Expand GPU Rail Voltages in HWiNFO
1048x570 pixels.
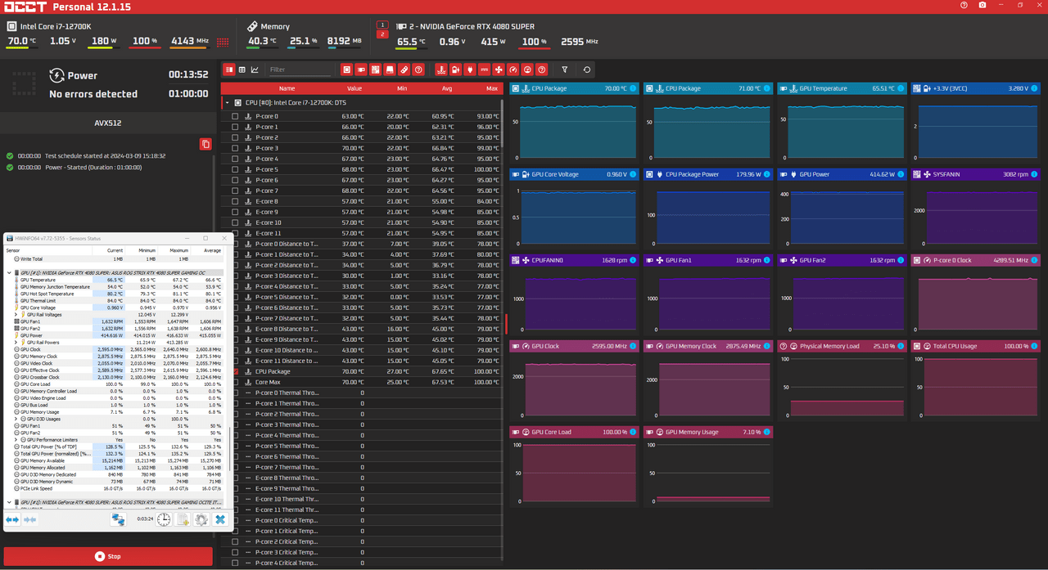tap(16, 315)
